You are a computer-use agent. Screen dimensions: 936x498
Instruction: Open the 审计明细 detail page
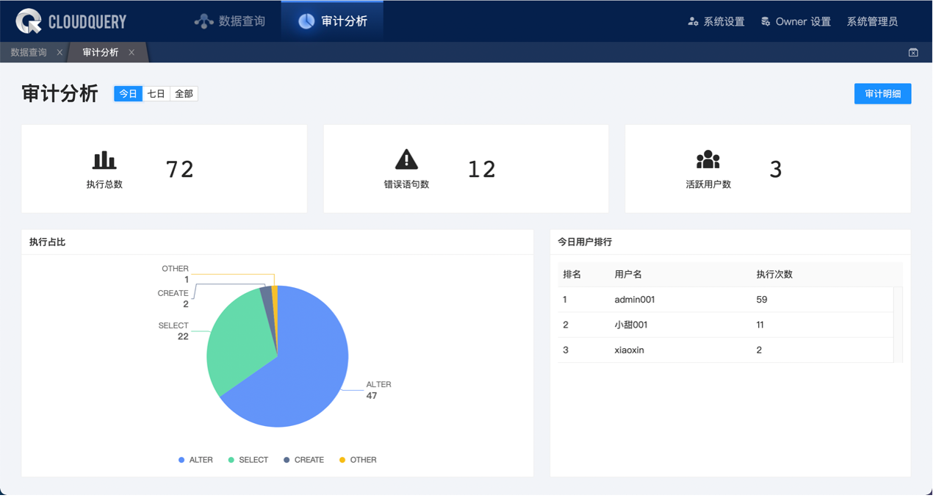point(882,93)
